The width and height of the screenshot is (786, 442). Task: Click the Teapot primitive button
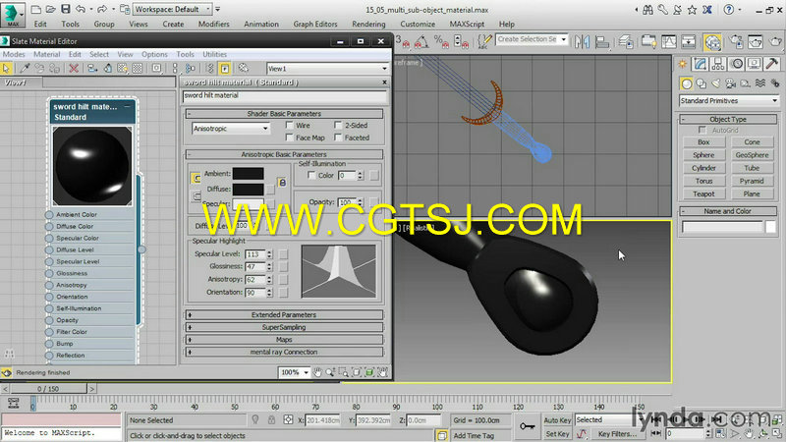pyautogui.click(x=703, y=193)
